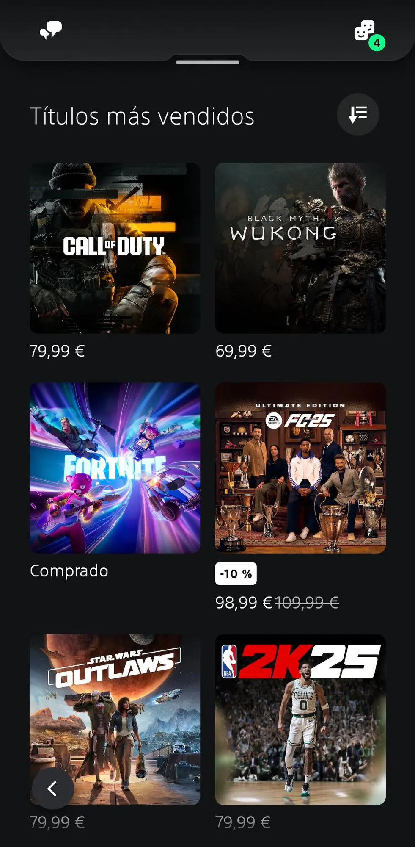Tap the -10 % discount badge
The width and height of the screenshot is (415, 847).
[236, 574]
